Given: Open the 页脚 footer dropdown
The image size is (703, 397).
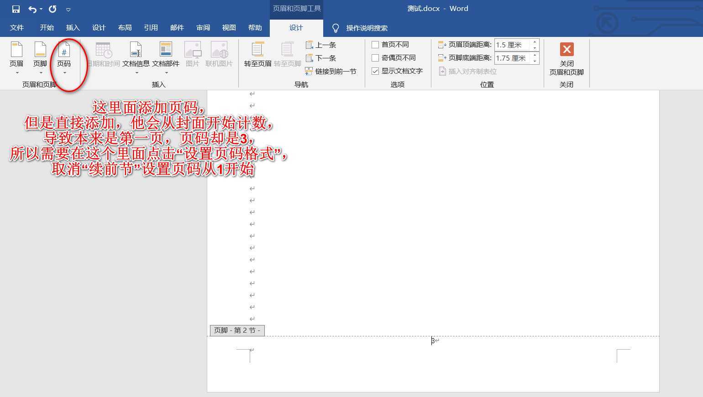Looking at the screenshot, I should tap(40, 58).
